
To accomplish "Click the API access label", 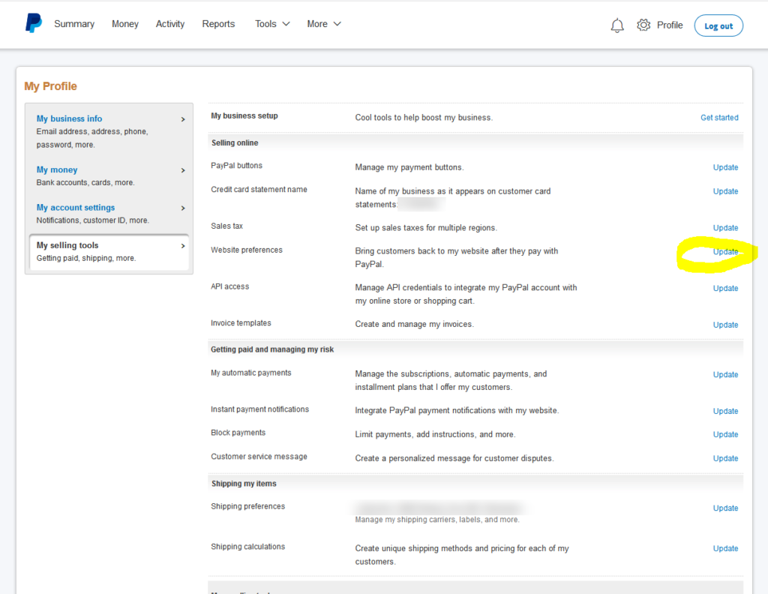I will 229,286.
